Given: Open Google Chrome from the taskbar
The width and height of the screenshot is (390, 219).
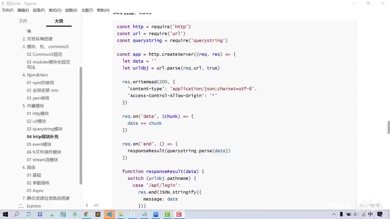Looking at the screenshot, I should tap(86, 214).
